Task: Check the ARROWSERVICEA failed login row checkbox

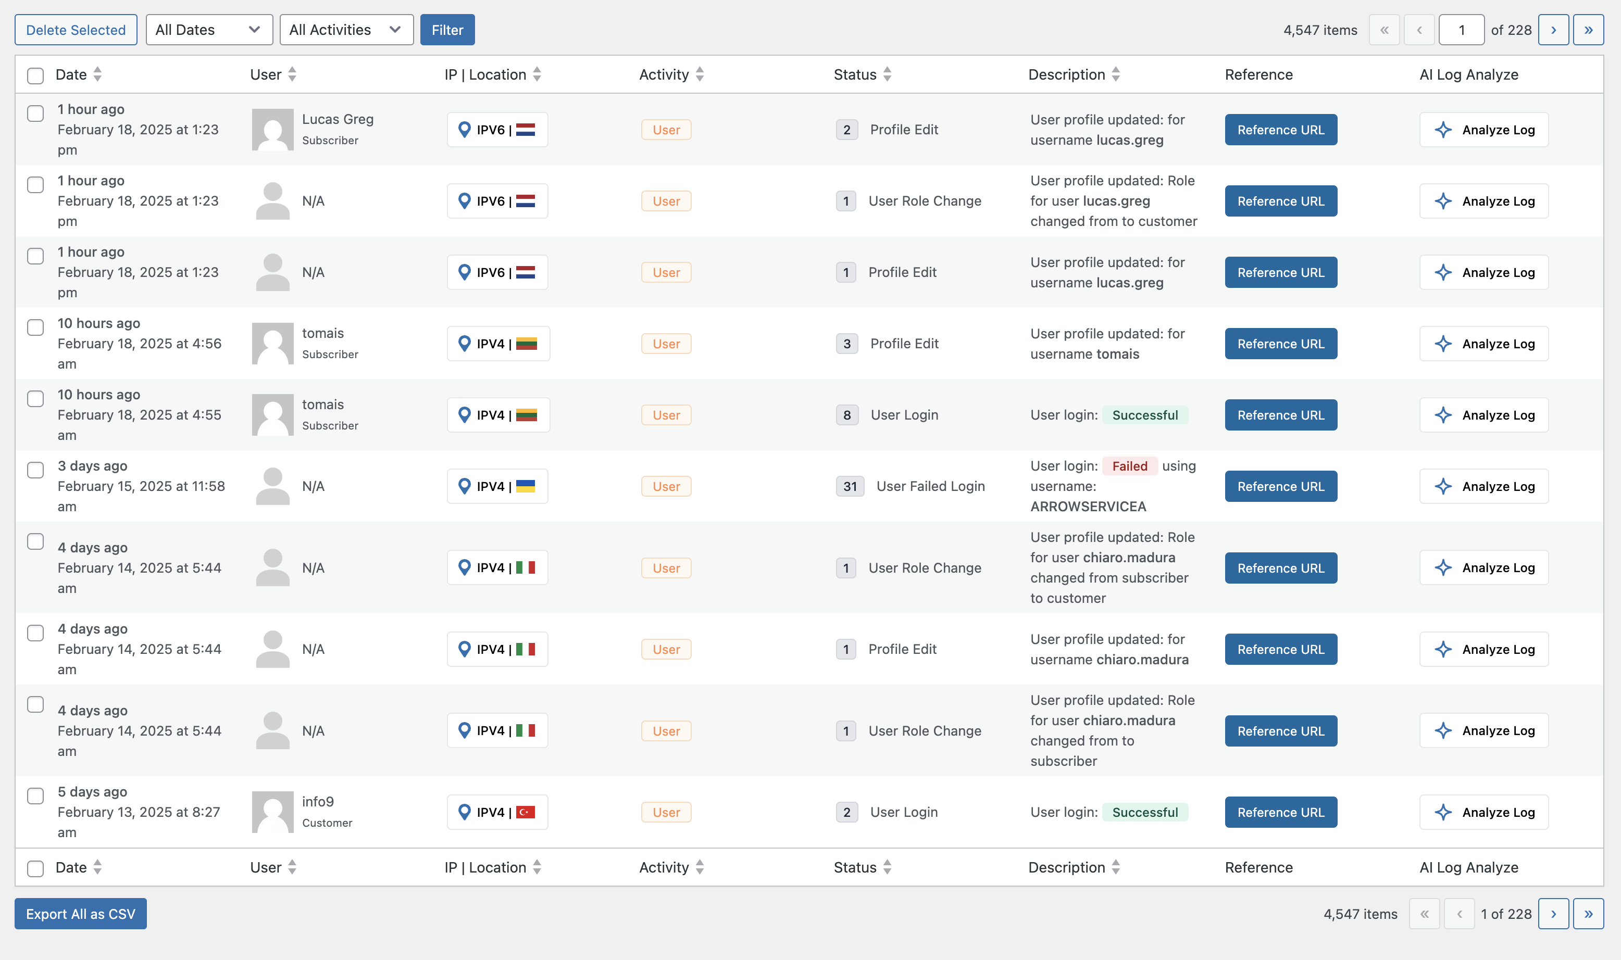Action: (35, 470)
